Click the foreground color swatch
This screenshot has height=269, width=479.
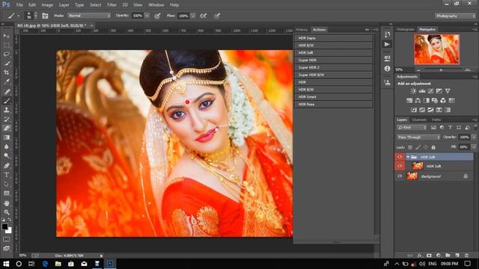(x=4, y=226)
